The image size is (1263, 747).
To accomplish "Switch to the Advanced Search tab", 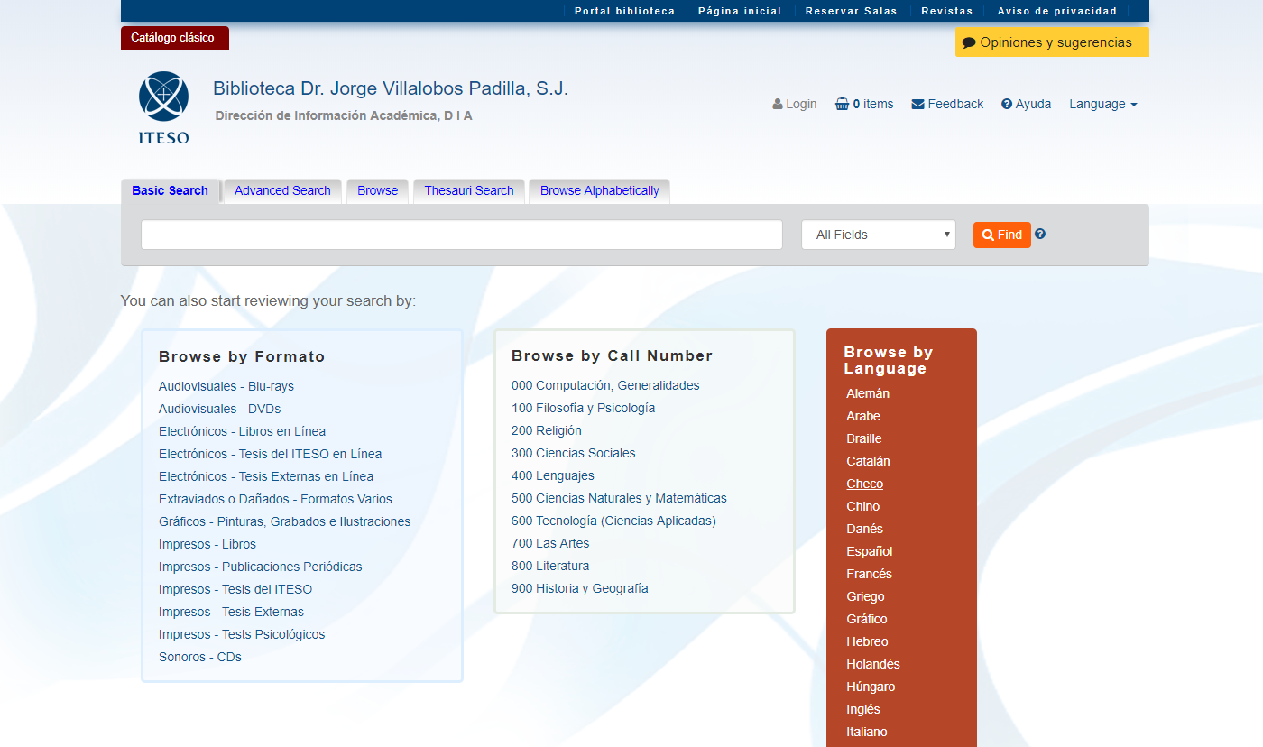I will [x=282, y=190].
